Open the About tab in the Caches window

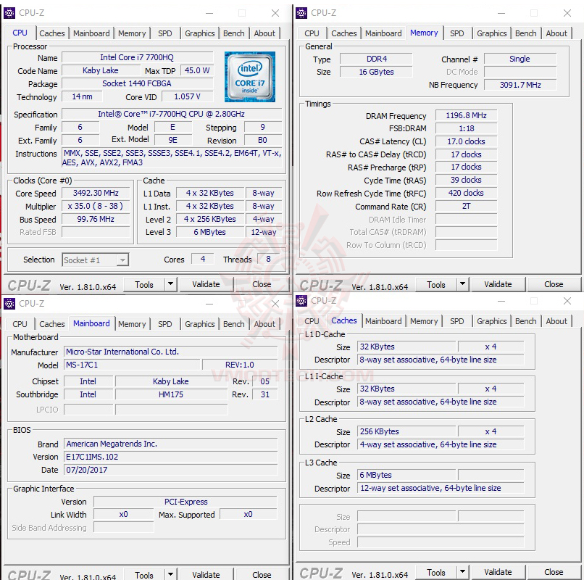click(x=556, y=320)
